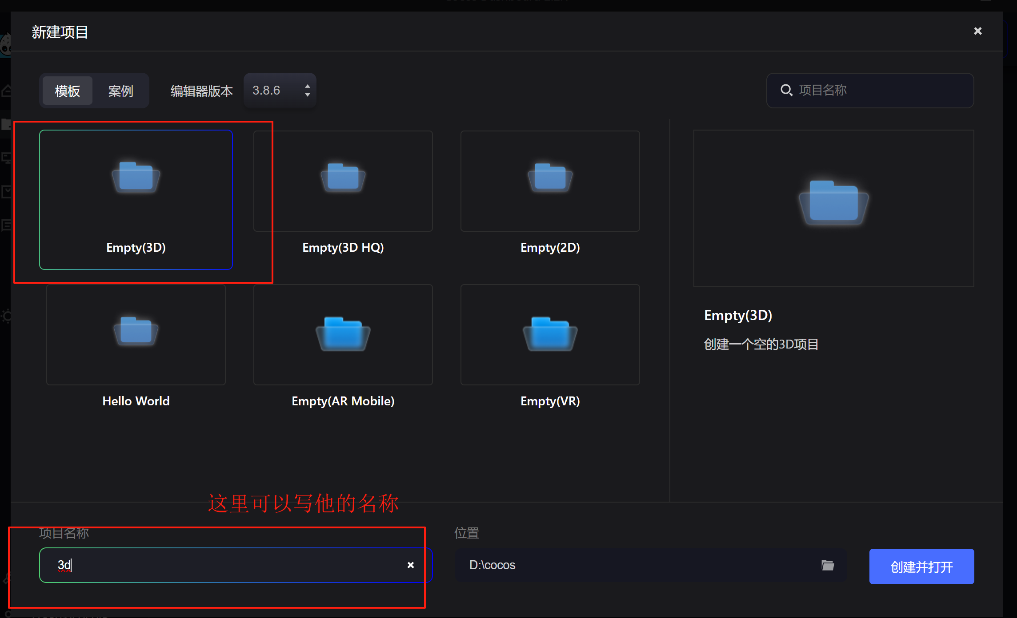Select the Empty(AR Mobile) template folder icon
The width and height of the screenshot is (1017, 618).
[x=343, y=334]
